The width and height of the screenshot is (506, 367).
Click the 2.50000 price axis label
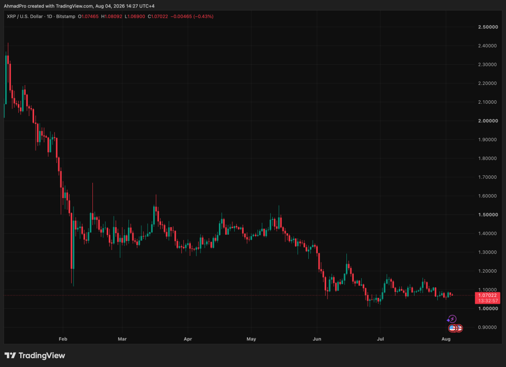click(488, 27)
